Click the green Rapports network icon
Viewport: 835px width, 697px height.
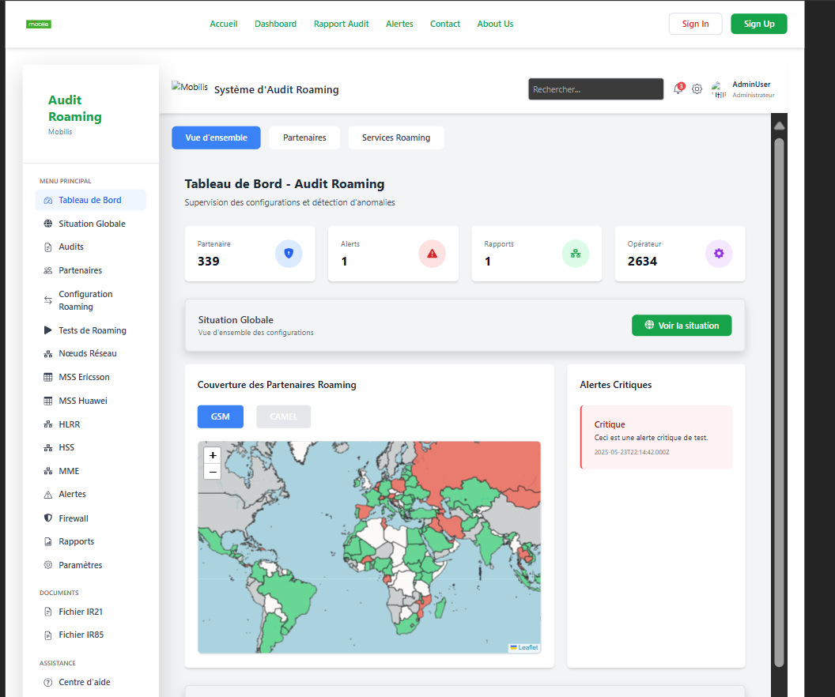(576, 254)
